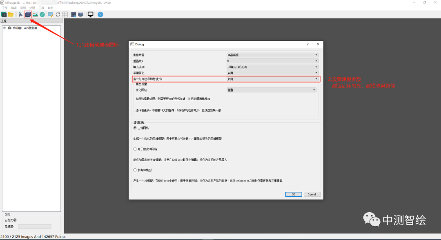
Task: Select the 用于修改3D网格 radio option
Action: coord(135,149)
